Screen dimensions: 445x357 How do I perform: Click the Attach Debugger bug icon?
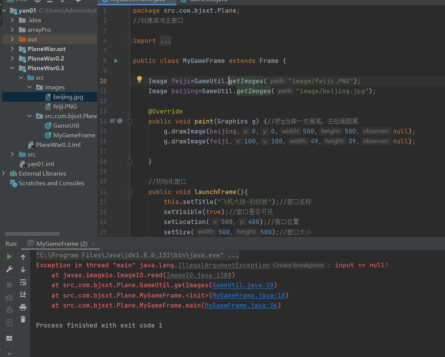coord(9,310)
